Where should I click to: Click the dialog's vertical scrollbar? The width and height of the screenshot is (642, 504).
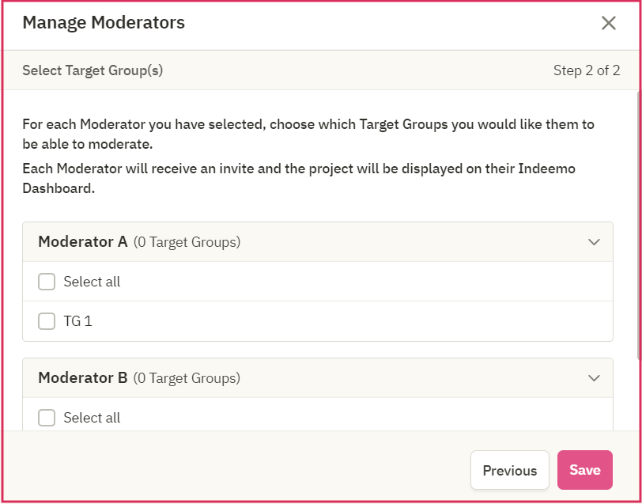(640, 225)
